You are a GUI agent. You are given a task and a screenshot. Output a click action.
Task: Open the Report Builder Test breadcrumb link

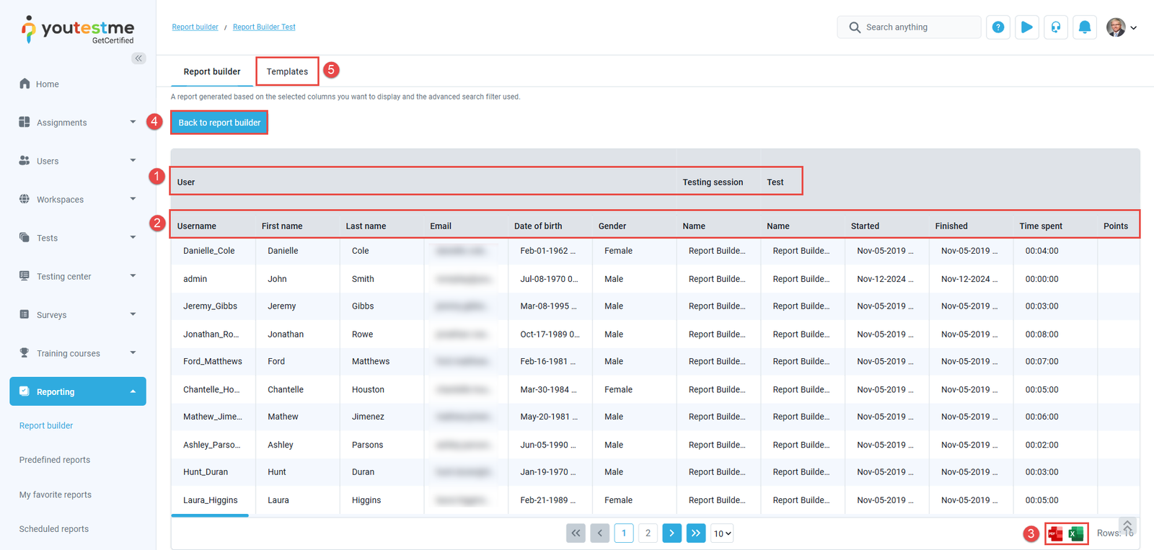click(x=264, y=27)
